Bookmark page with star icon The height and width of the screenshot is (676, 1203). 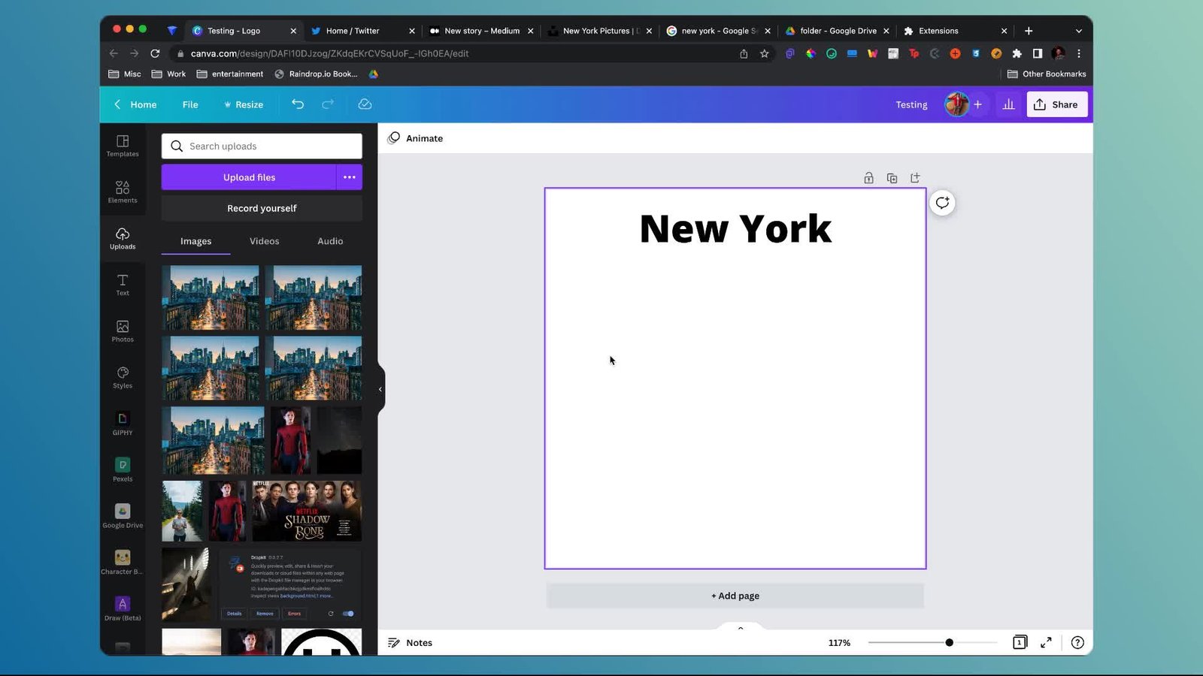(x=765, y=53)
